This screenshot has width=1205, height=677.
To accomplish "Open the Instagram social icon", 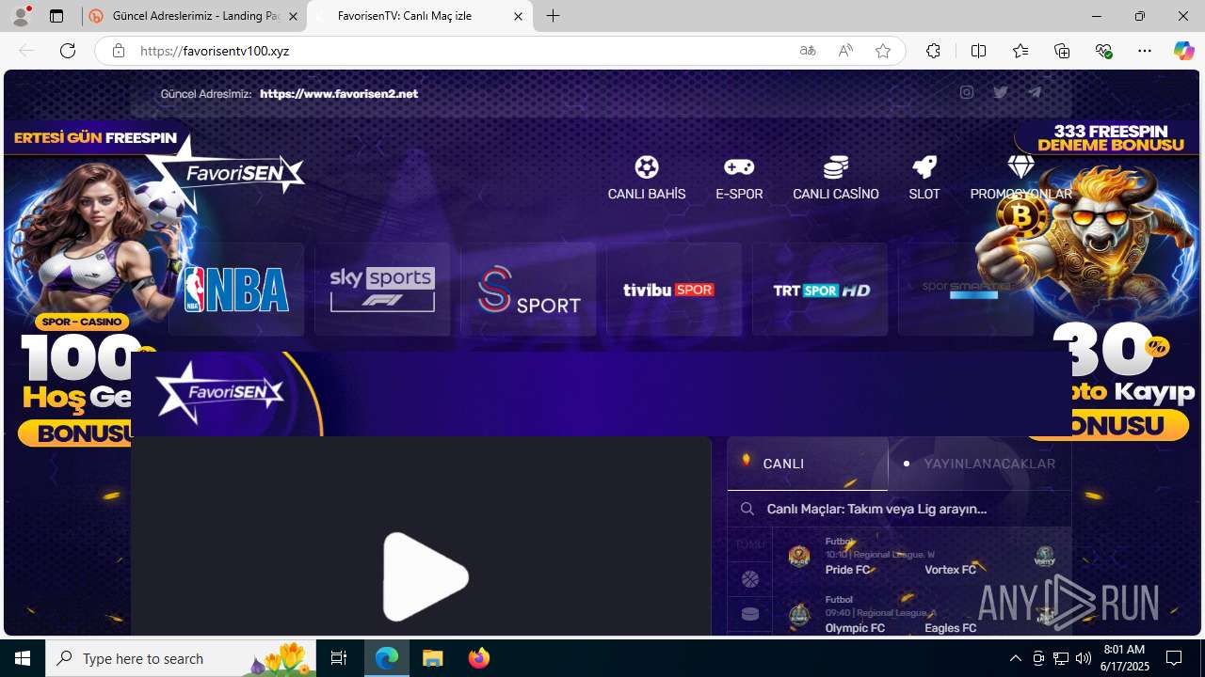I will [x=967, y=92].
